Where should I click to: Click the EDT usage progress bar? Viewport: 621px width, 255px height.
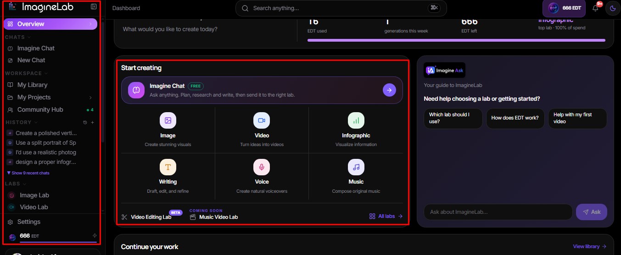click(456, 40)
